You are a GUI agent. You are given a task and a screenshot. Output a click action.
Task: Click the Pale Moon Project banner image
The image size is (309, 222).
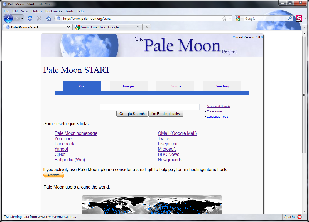[152, 45]
